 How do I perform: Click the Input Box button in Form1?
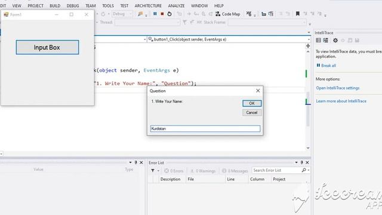click(x=47, y=47)
